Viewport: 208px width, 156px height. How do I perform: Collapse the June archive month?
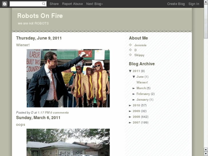point(134,77)
